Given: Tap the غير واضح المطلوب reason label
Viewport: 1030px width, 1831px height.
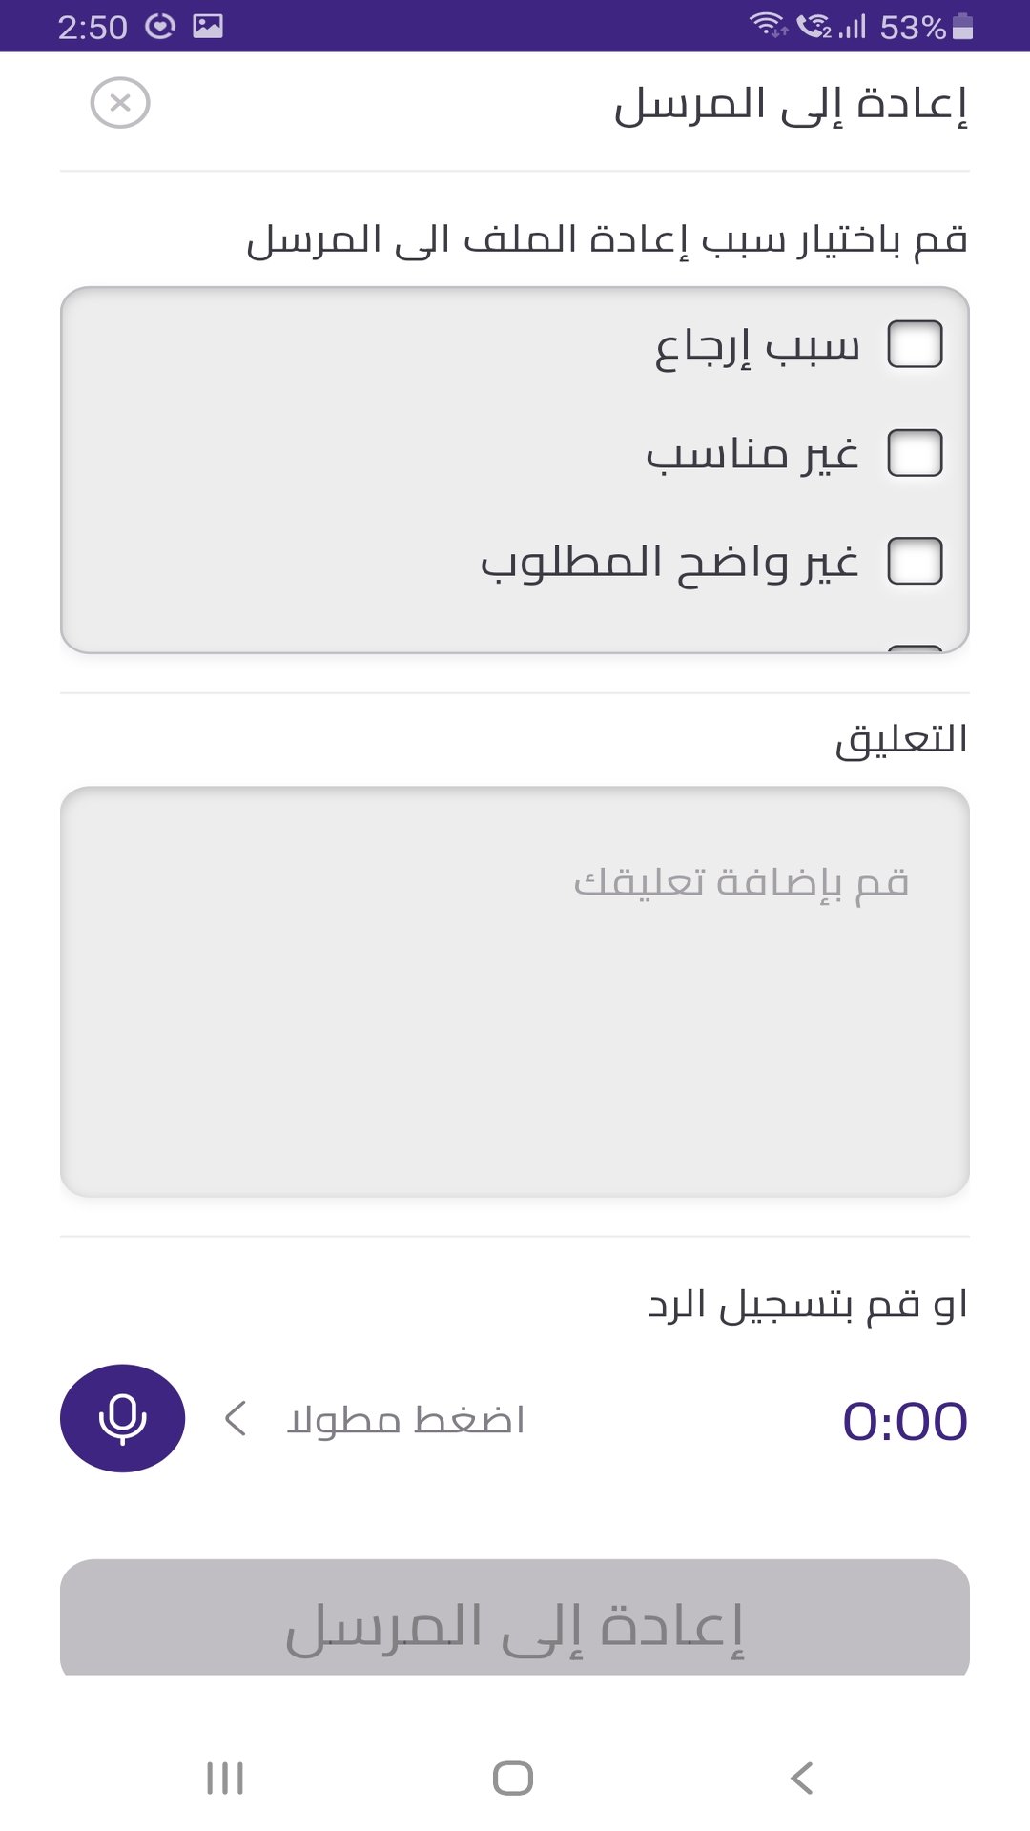Looking at the screenshot, I should pyautogui.click(x=669, y=562).
